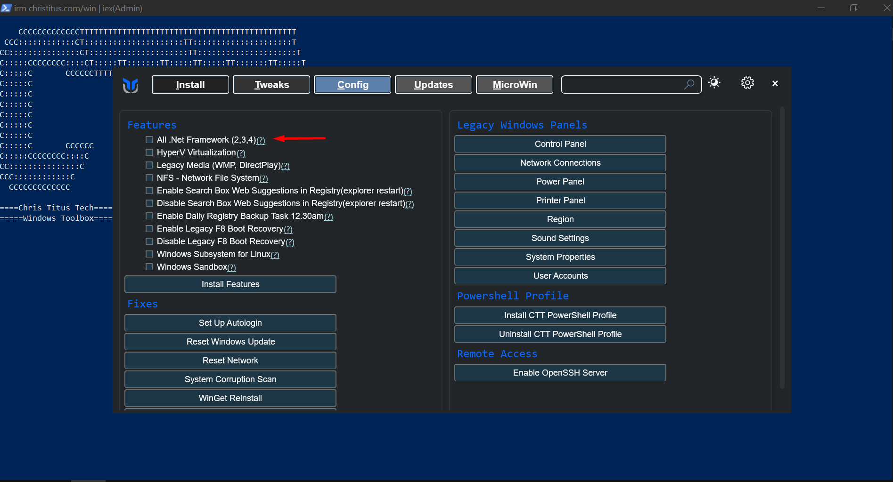Open help (?) for Legacy Media
893x482 pixels.
point(286,166)
